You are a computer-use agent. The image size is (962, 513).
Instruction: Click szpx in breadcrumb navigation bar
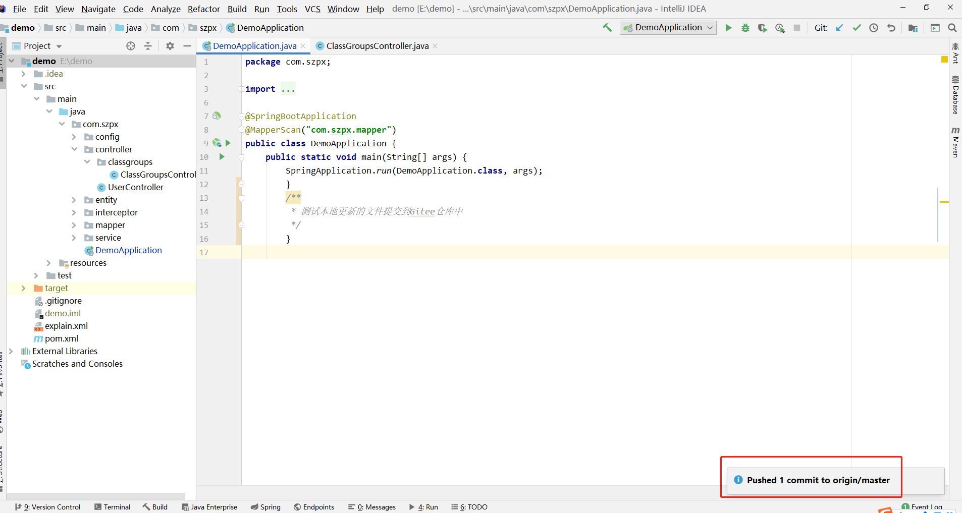[208, 28]
